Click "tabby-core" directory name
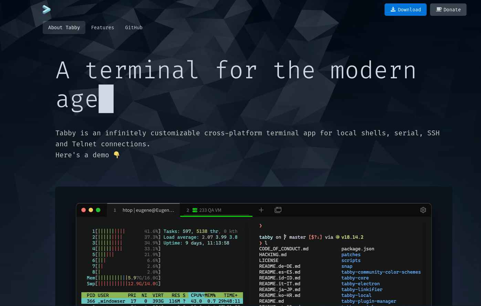This screenshot has width=481, height=306. point(355,278)
